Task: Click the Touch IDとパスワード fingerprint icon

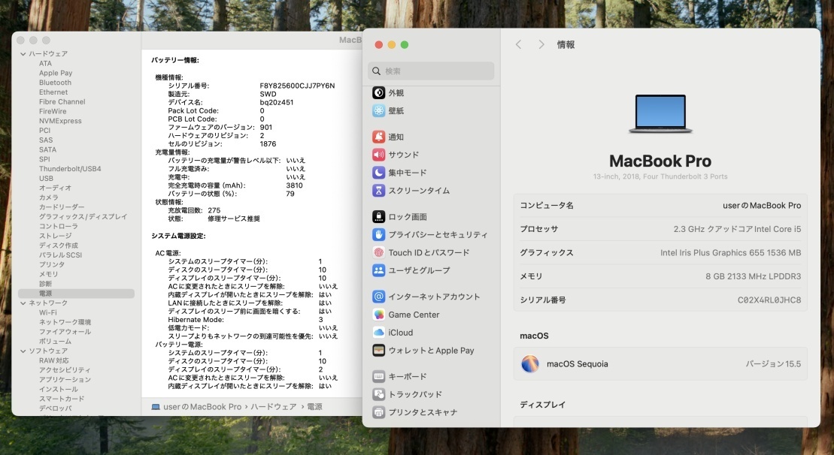Action: pos(379,253)
